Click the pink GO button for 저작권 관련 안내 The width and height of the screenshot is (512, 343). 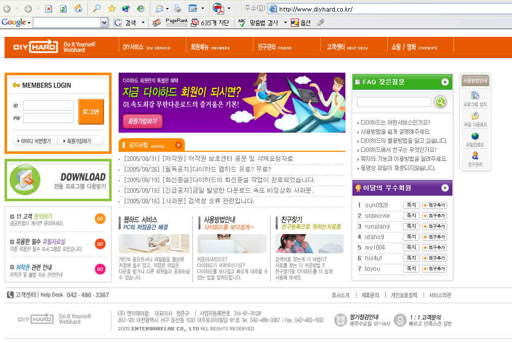tap(100, 269)
